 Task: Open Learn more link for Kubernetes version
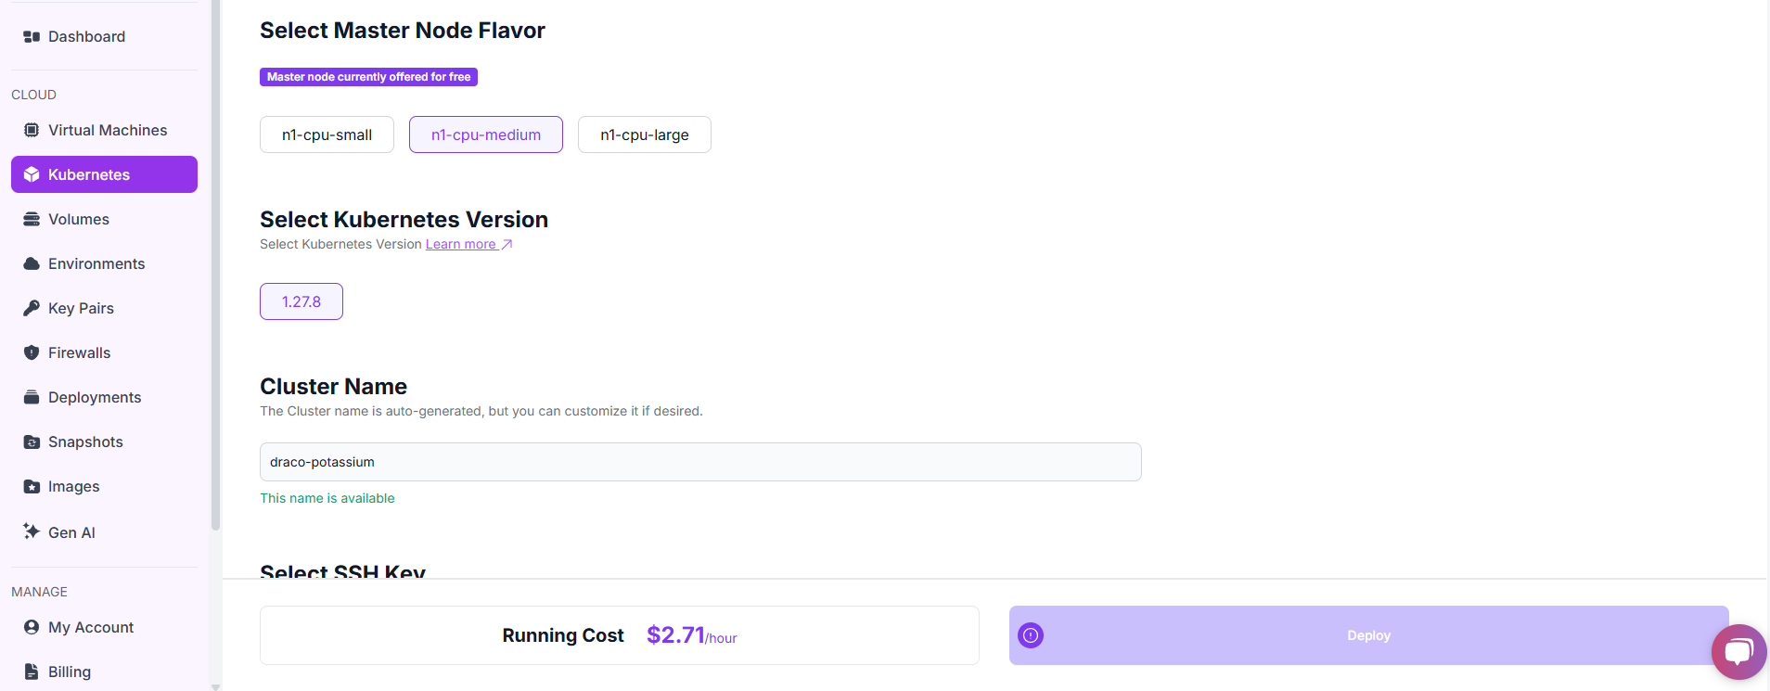click(468, 244)
